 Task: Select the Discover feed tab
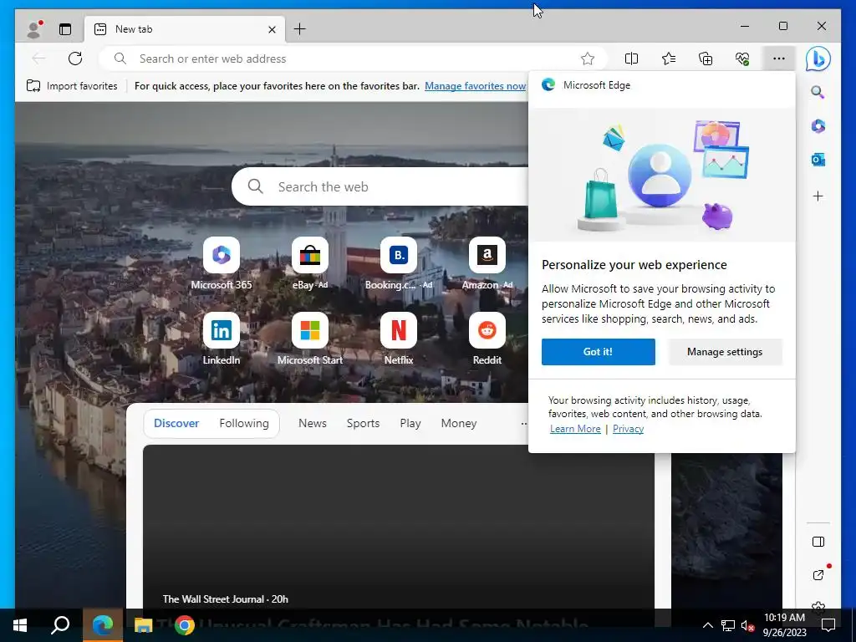[x=176, y=423]
